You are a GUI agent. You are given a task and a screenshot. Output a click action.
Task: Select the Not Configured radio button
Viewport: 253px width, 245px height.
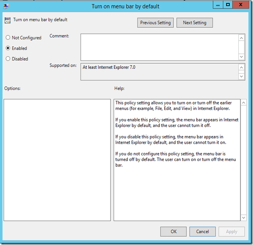point(8,38)
